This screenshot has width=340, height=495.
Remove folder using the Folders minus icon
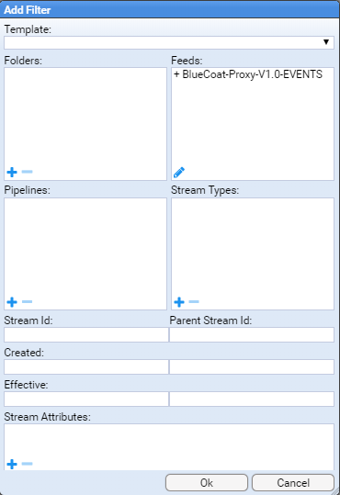[x=28, y=172]
